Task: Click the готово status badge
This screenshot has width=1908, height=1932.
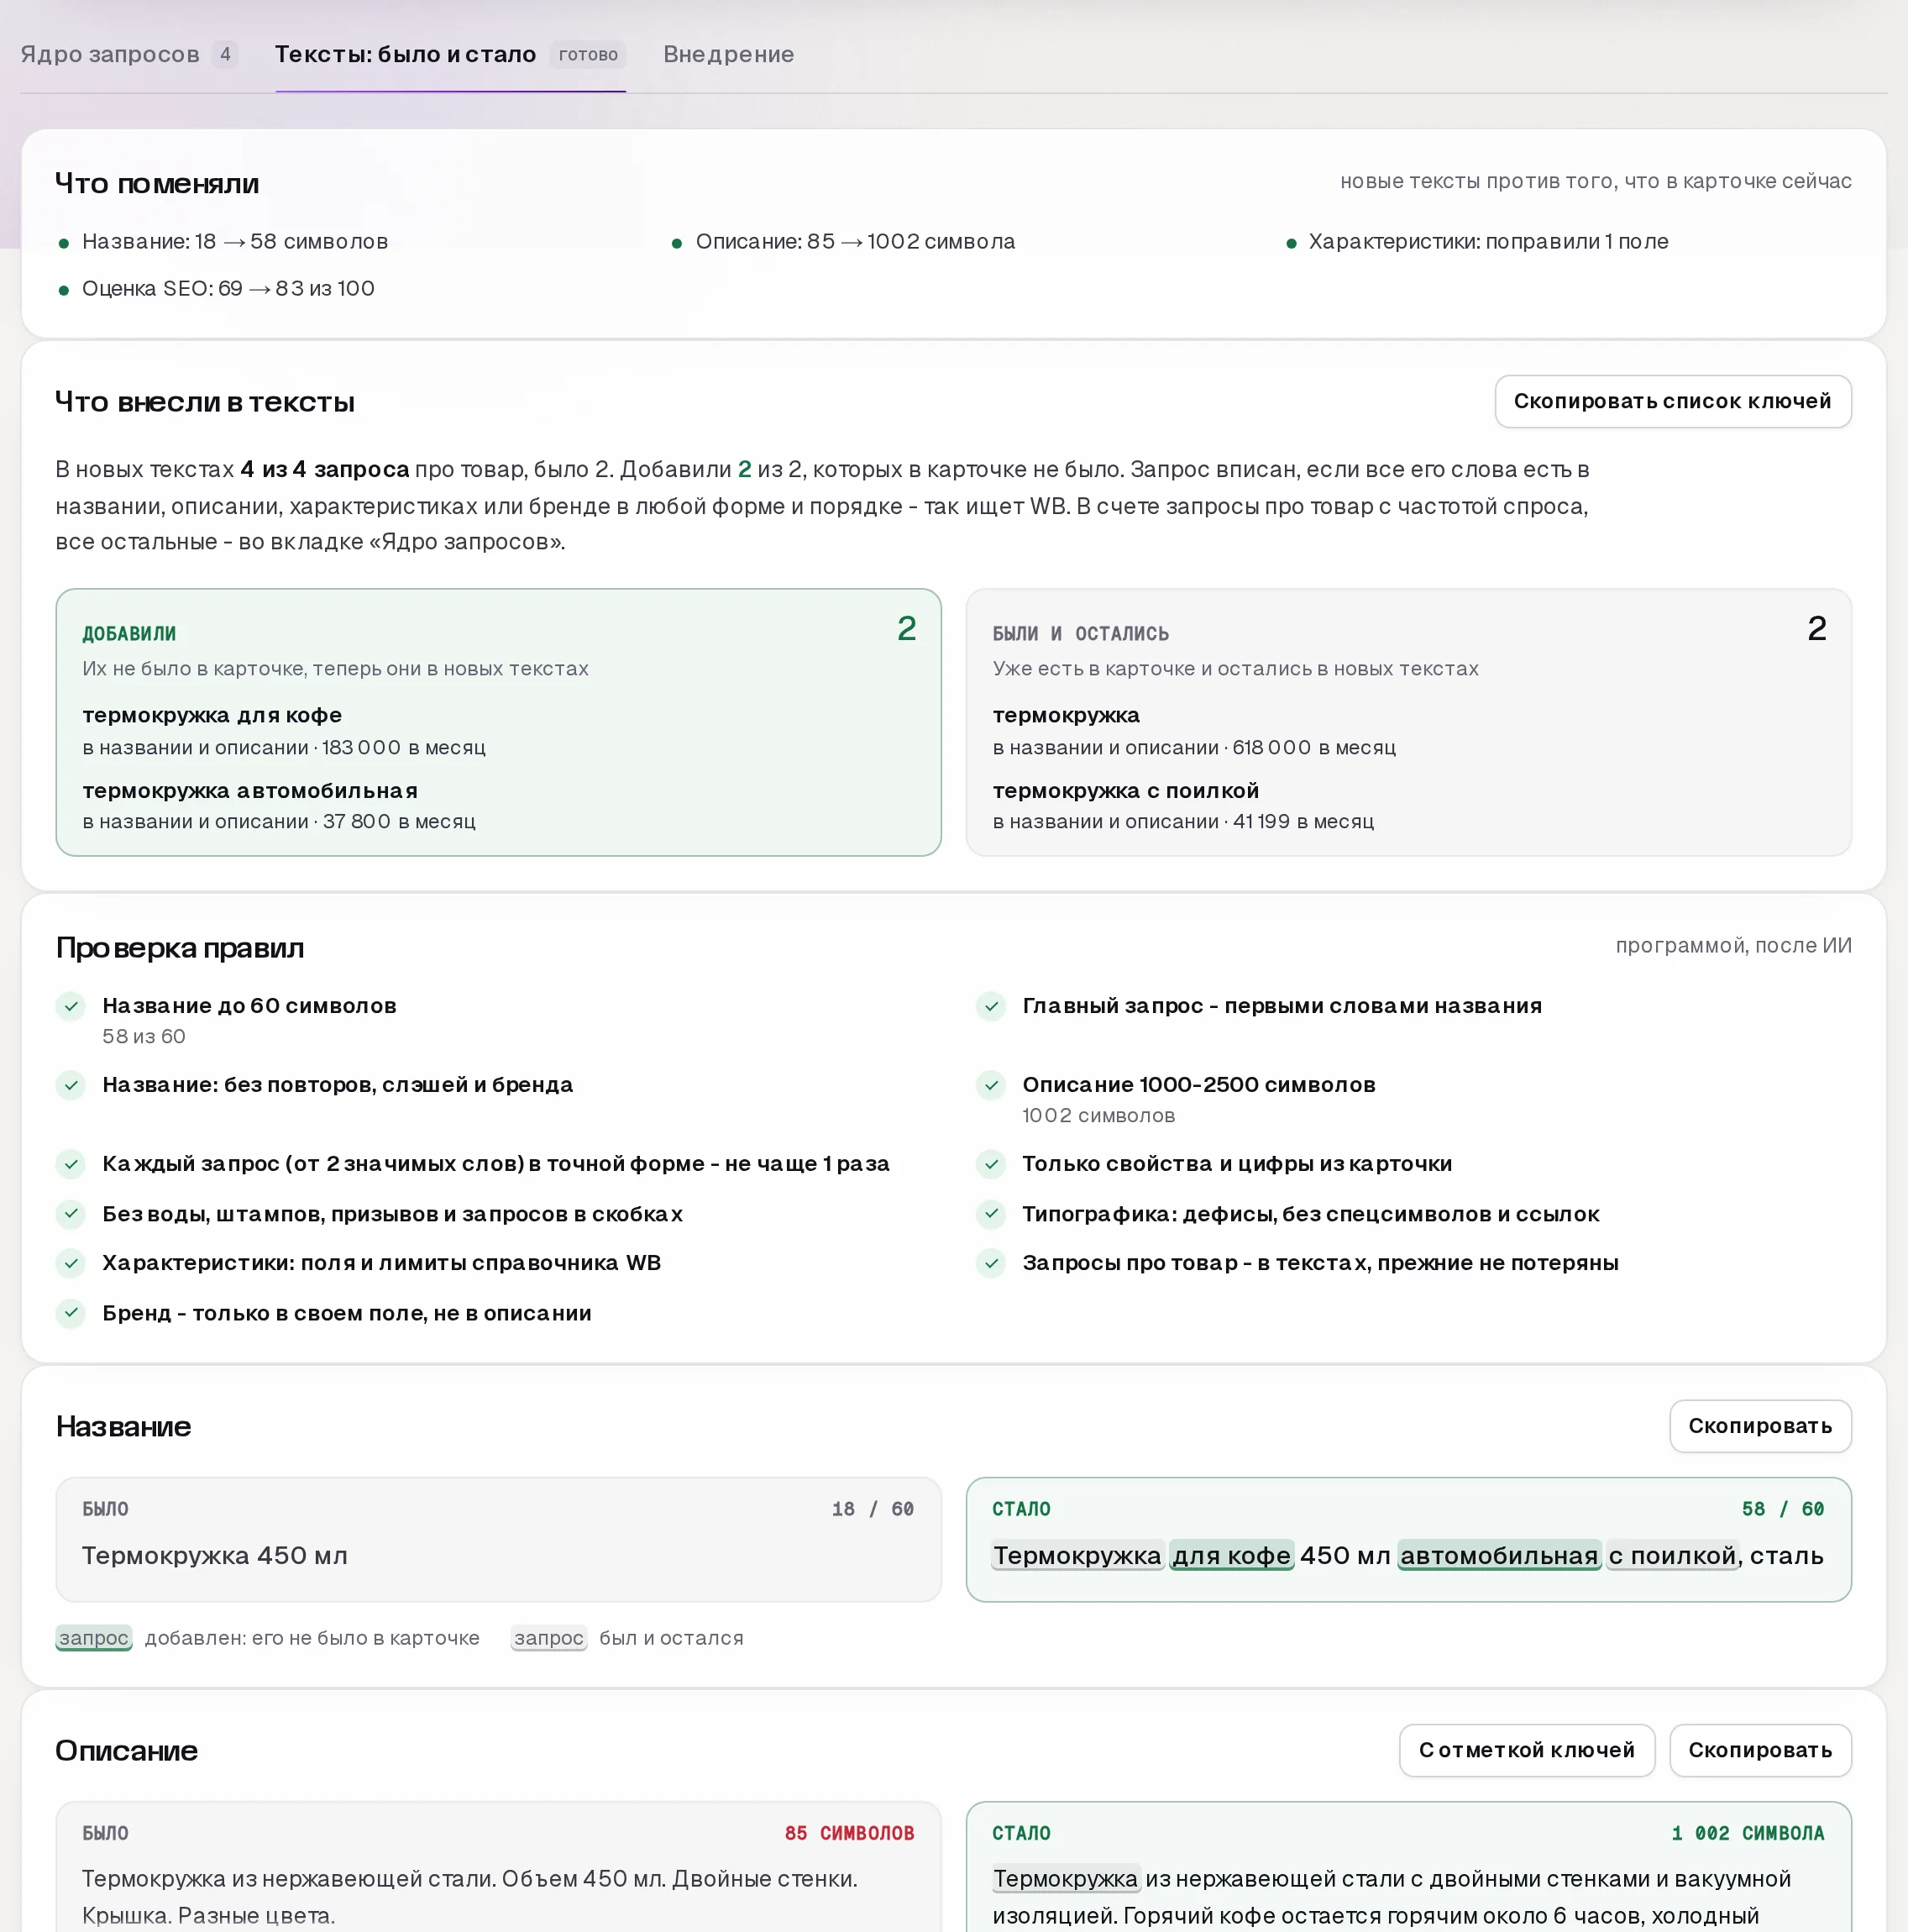Action: [x=588, y=54]
